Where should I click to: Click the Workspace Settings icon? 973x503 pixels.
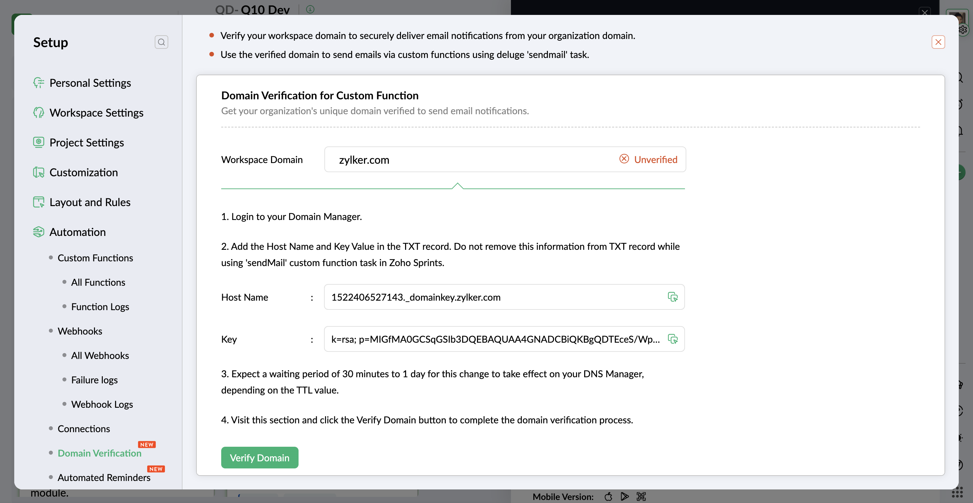click(39, 113)
